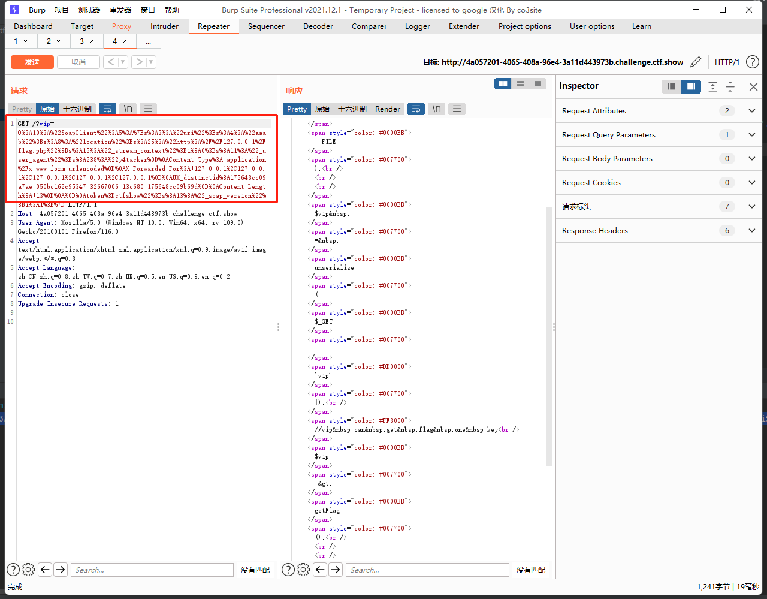The height and width of the screenshot is (599, 767).
Task: Add new Repeater tab with ... button
Action: (x=148, y=41)
